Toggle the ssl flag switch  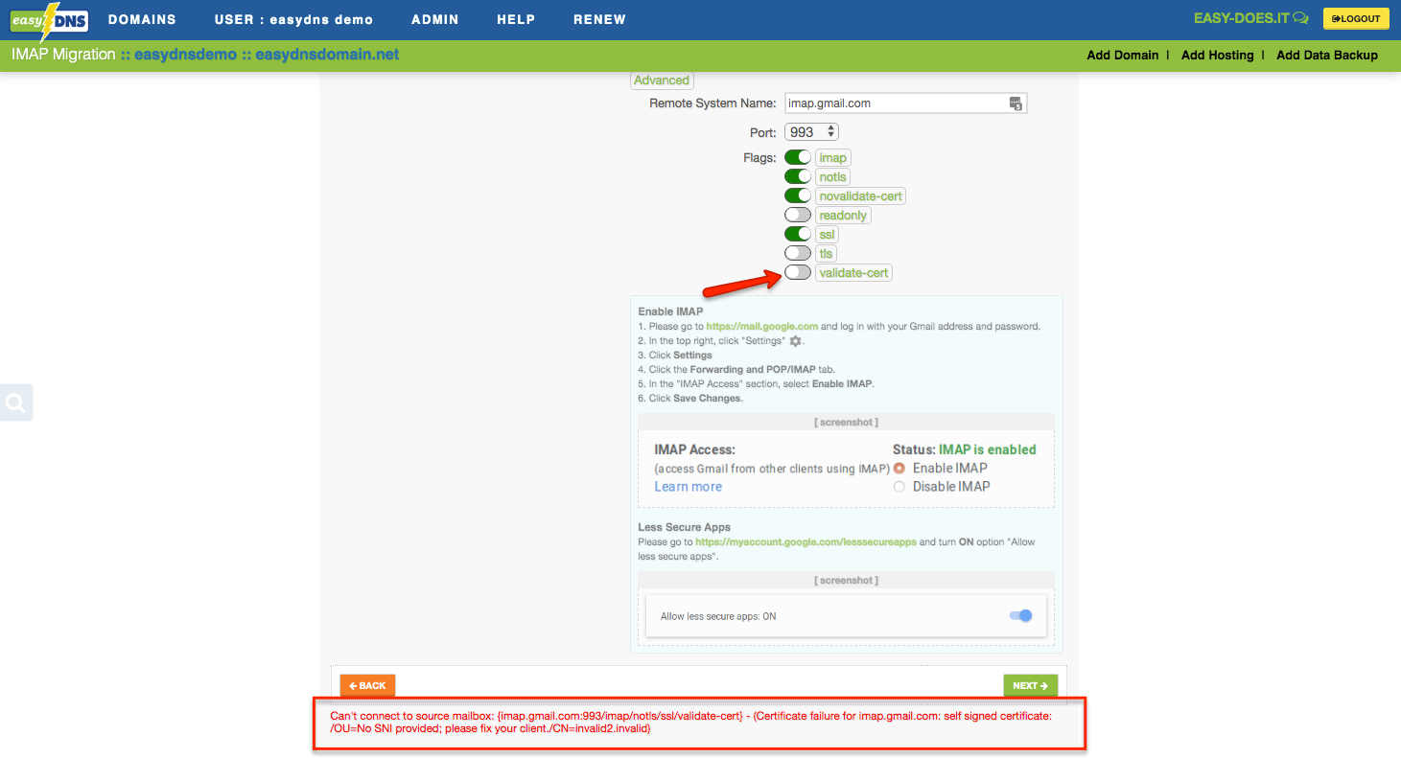click(798, 234)
